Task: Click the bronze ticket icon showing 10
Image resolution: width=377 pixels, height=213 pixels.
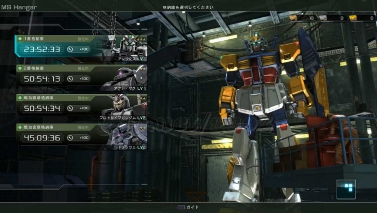Action: click(x=293, y=18)
